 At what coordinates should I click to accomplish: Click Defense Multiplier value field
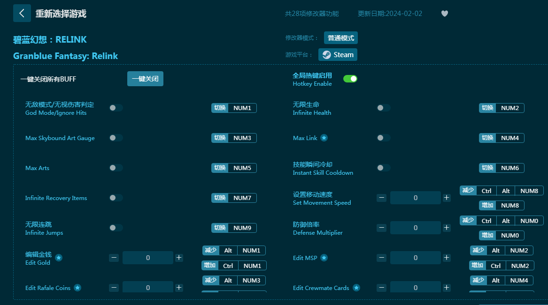[415, 228]
